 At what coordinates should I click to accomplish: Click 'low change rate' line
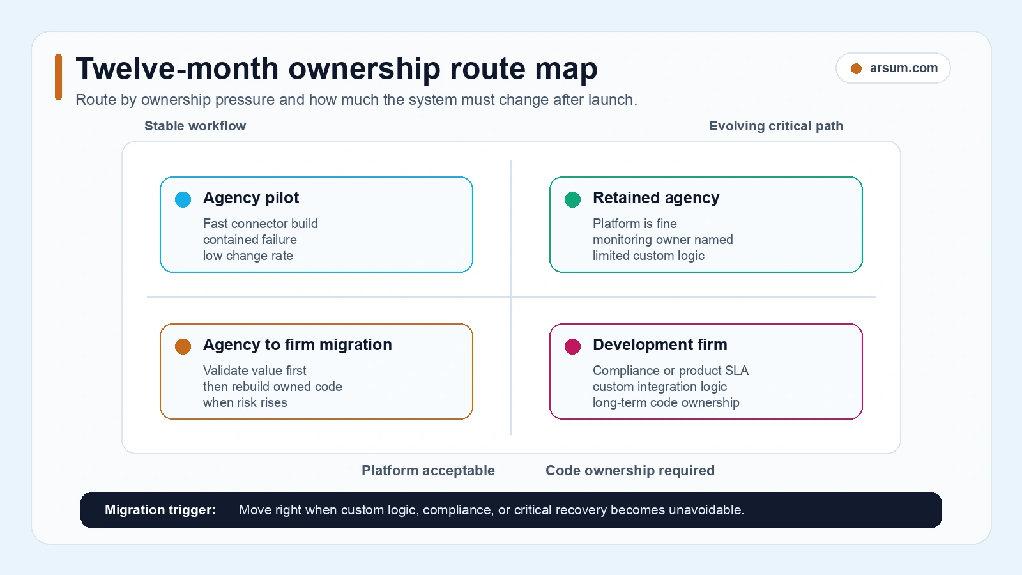click(x=248, y=256)
